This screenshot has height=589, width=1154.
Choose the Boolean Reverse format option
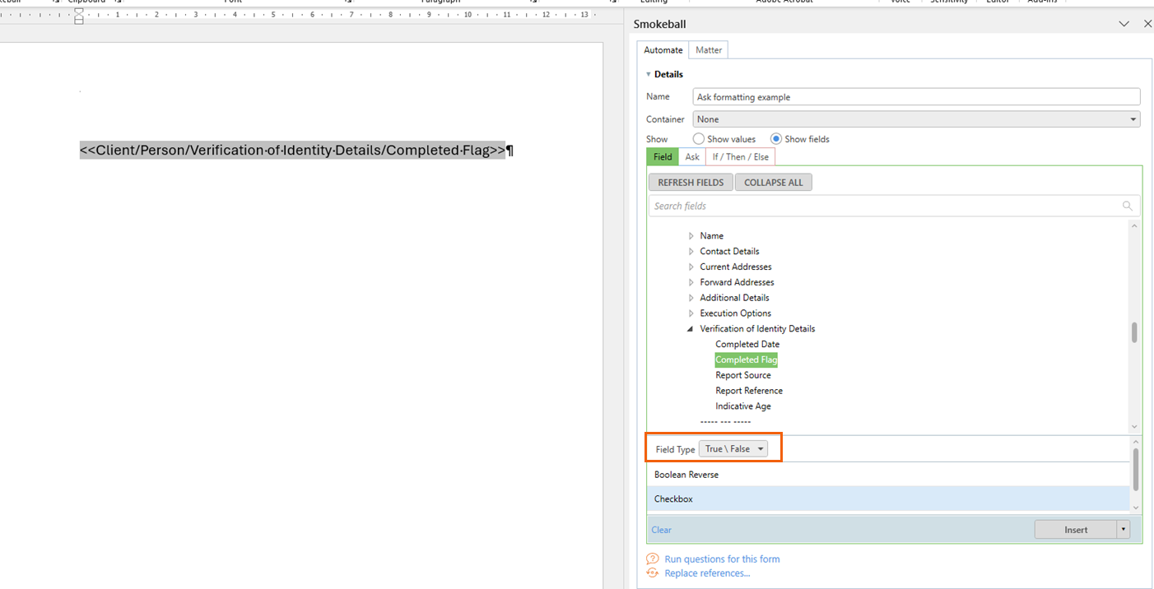(x=888, y=475)
